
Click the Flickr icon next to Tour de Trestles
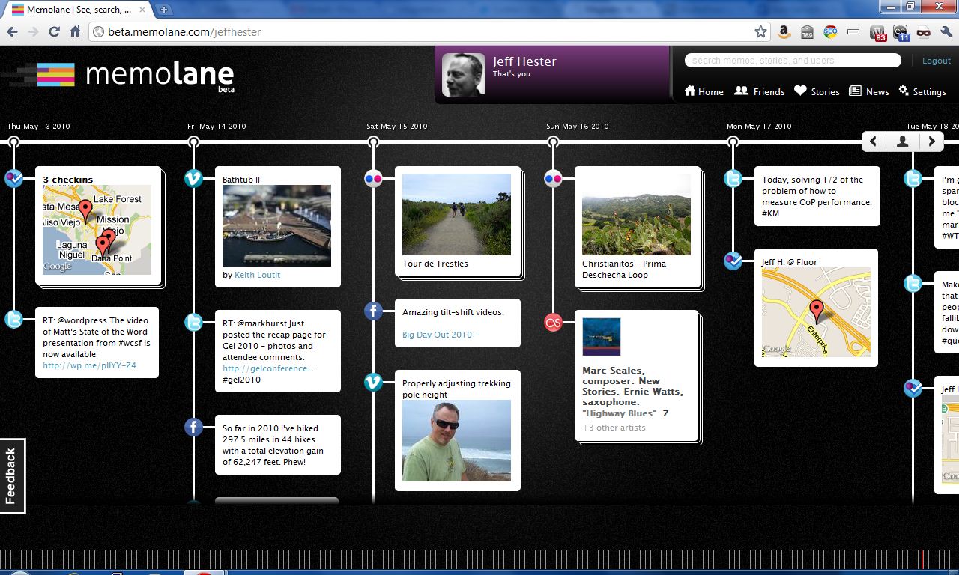pyautogui.click(x=373, y=178)
